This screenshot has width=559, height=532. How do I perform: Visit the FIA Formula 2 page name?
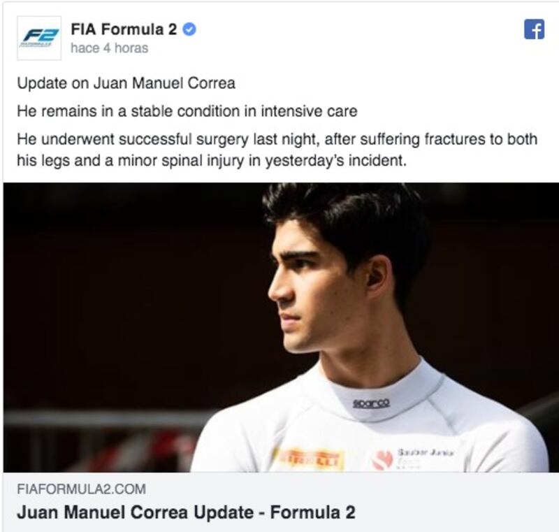click(124, 29)
